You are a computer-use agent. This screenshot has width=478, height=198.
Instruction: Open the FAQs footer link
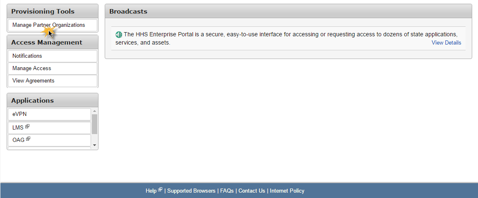[x=227, y=191]
